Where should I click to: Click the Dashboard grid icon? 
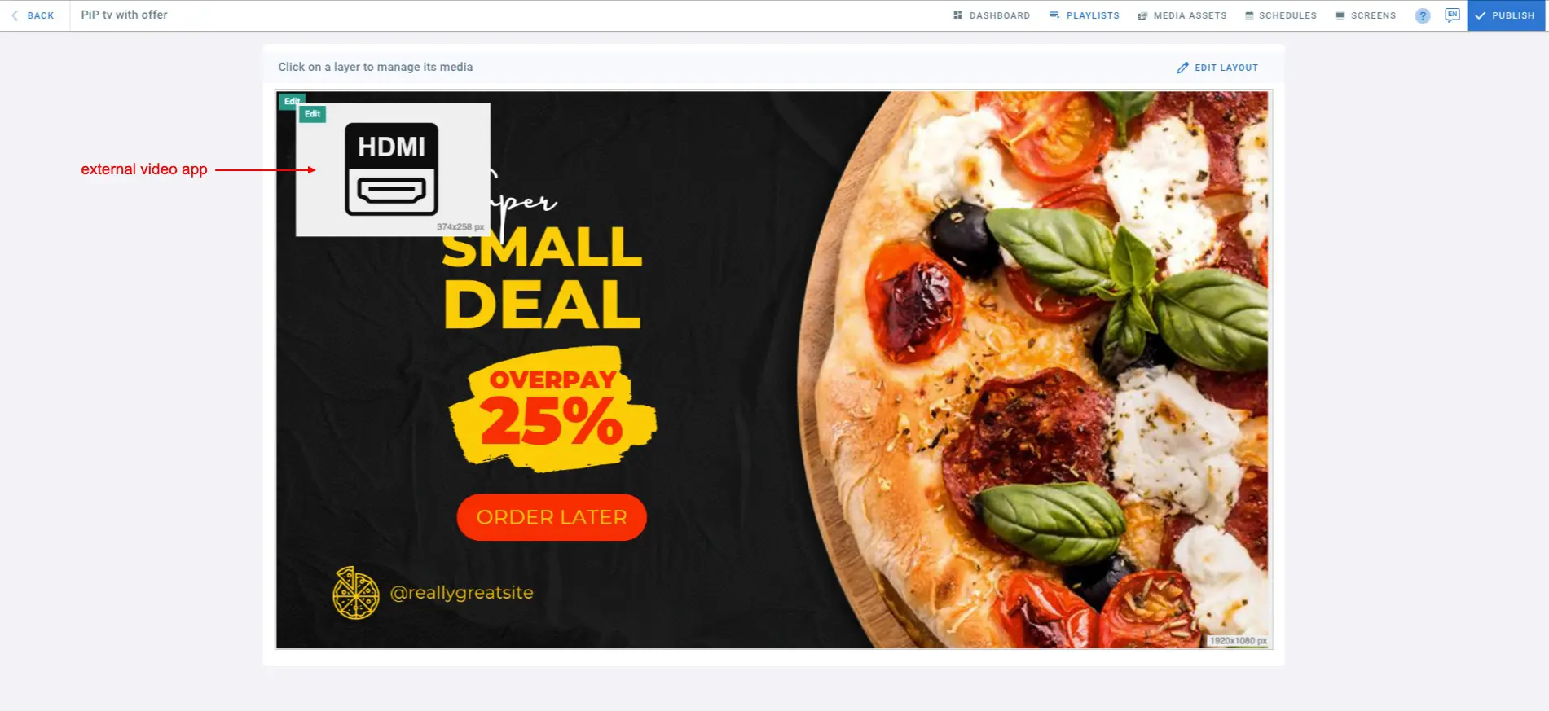[x=957, y=15]
